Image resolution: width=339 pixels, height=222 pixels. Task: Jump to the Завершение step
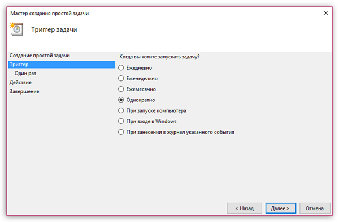[x=24, y=91]
